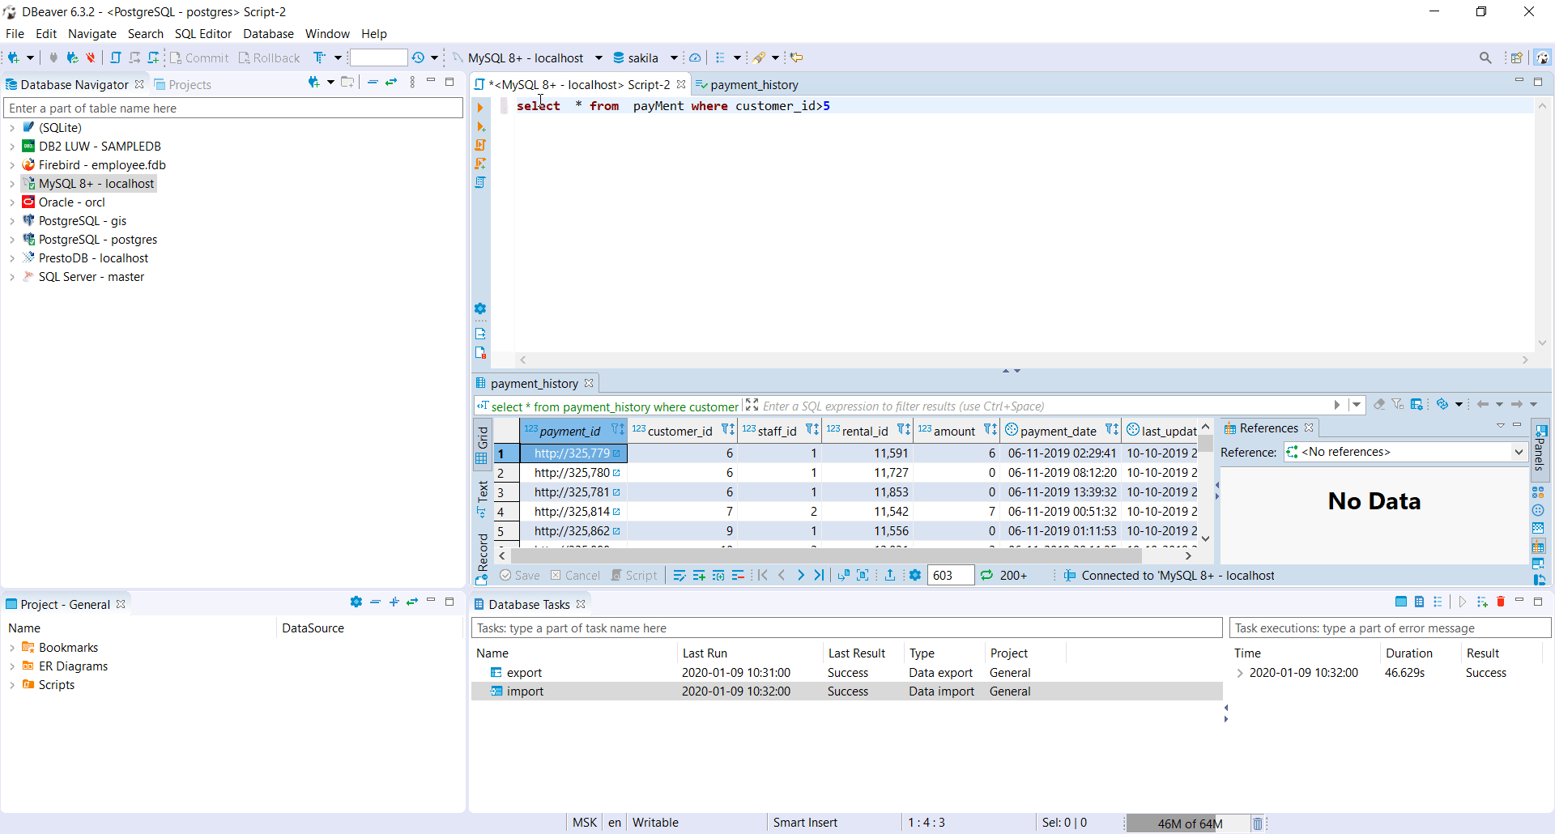Cancel the pending grid changes
This screenshot has width=1555, height=834.
pyautogui.click(x=575, y=575)
